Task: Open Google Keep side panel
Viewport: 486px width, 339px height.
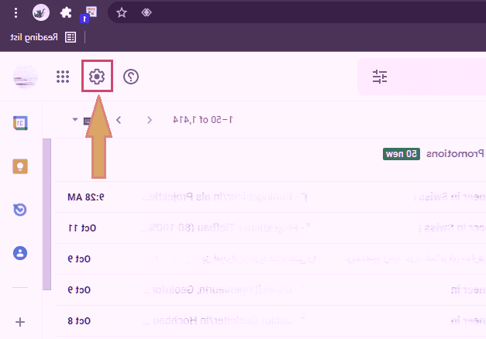Action: click(x=21, y=166)
